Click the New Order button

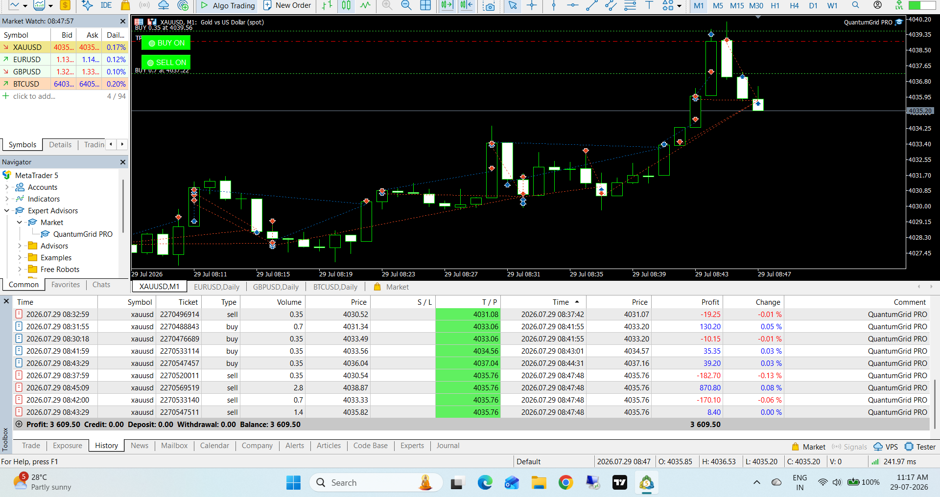[x=287, y=5]
